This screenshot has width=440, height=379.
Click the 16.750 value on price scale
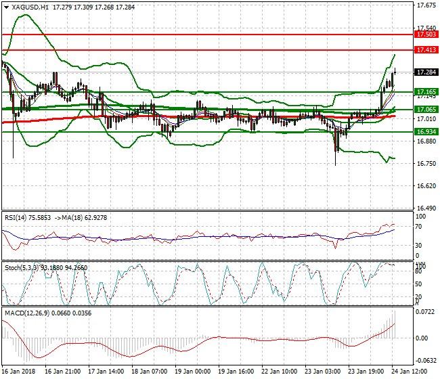click(426, 163)
